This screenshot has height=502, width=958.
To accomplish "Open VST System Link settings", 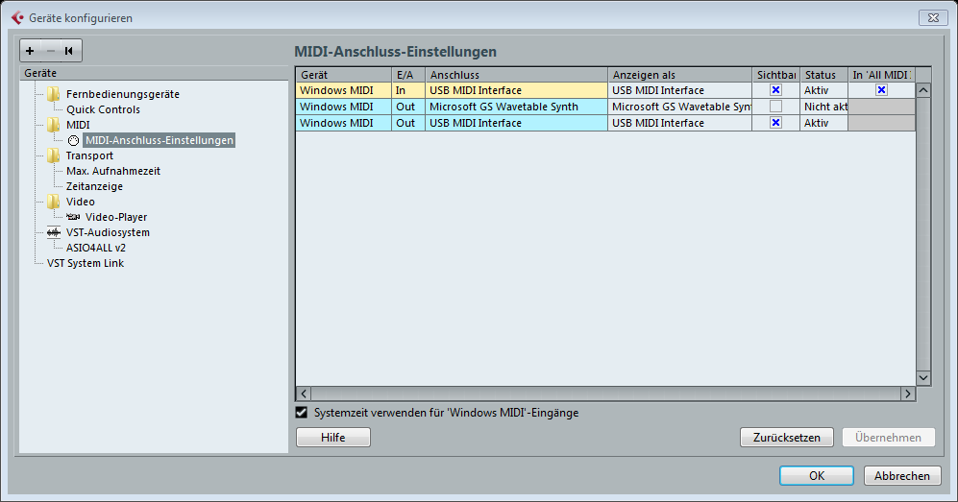I will tap(86, 263).
